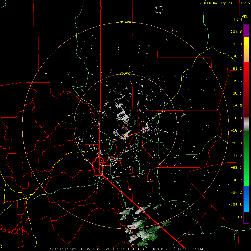Click the gray near-zero segment of the color bar
The image size is (251, 251).
tap(246, 124)
